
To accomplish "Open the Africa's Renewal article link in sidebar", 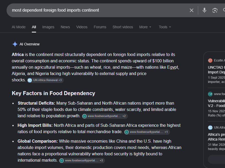I will coord(216,137).
